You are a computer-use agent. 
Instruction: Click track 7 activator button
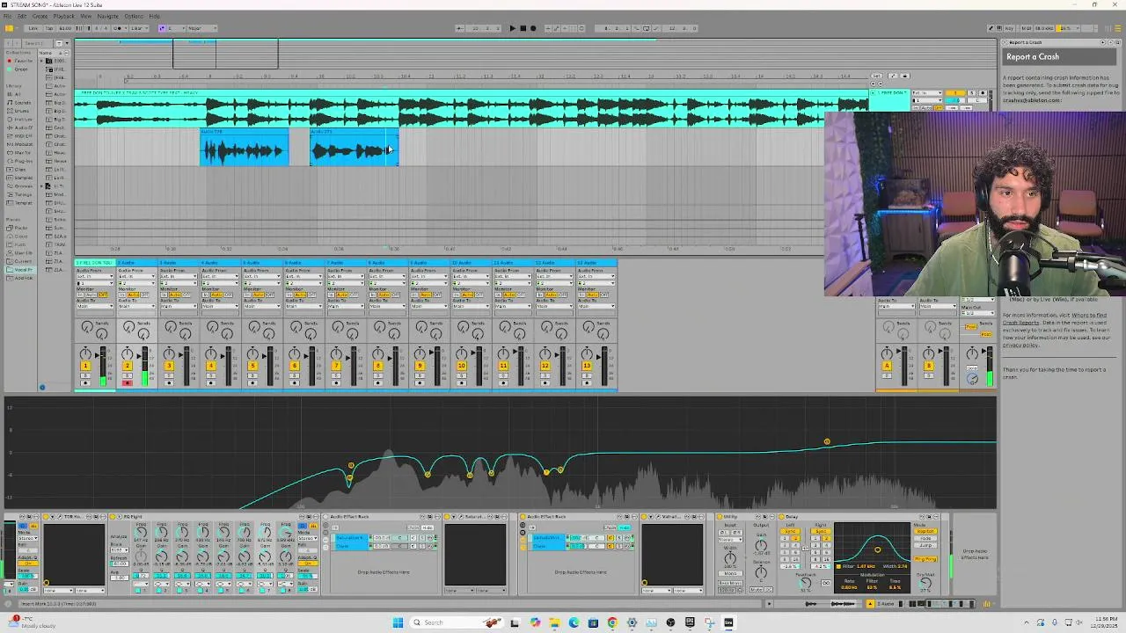coord(336,366)
